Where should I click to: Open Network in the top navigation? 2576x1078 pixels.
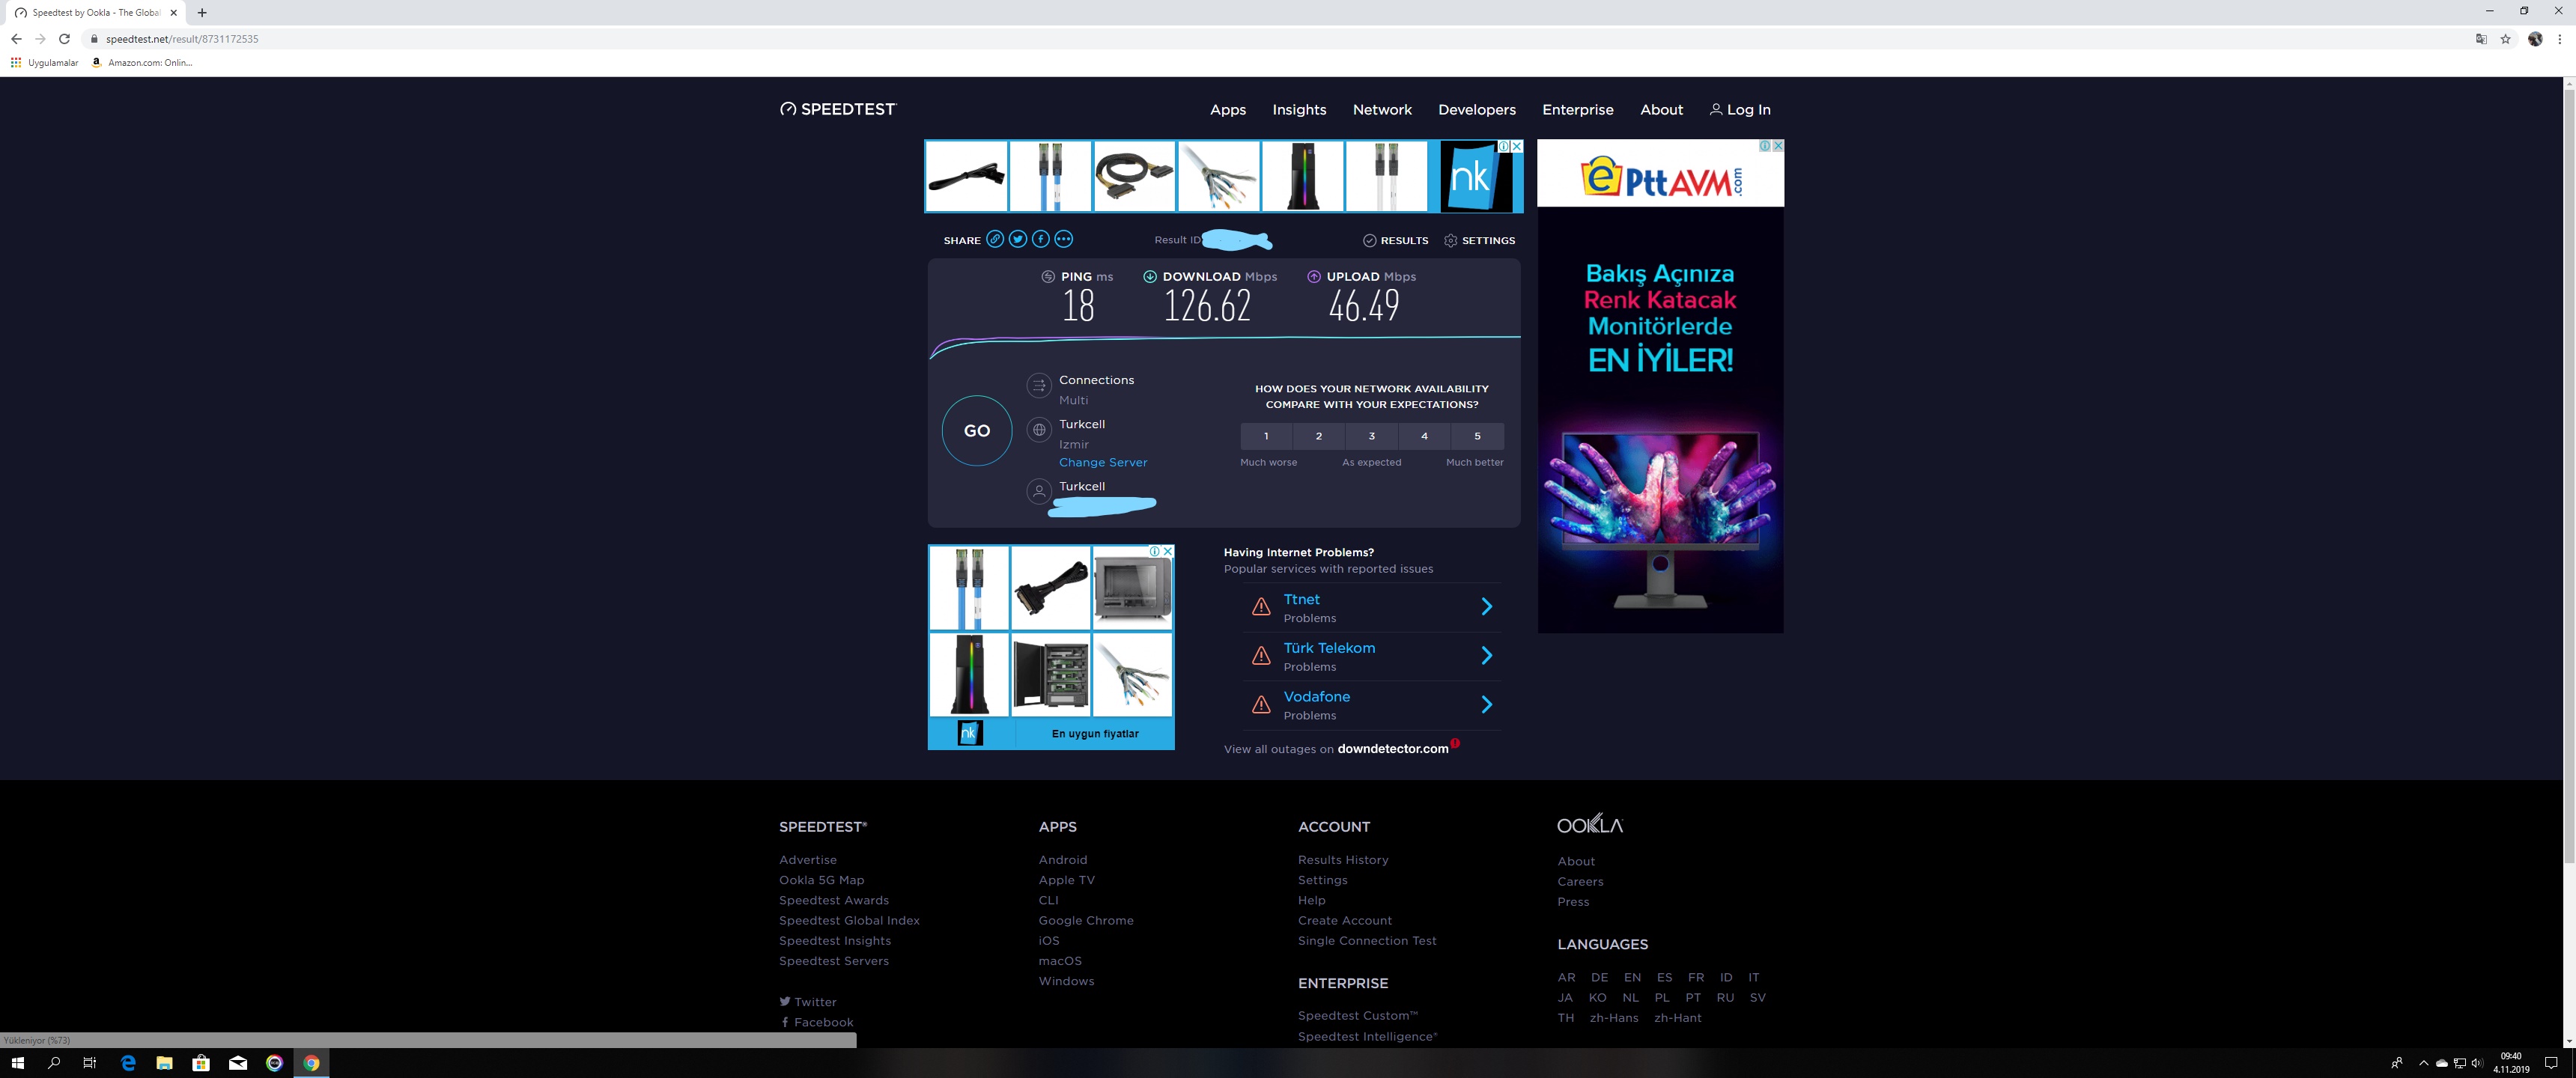click(1382, 110)
